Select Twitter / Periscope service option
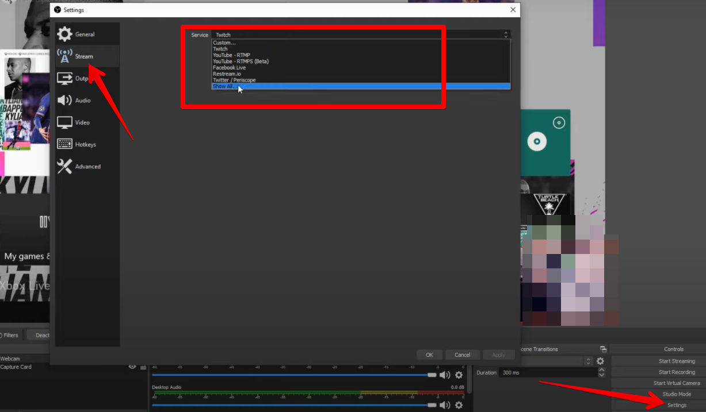This screenshot has height=412, width=706. click(361, 80)
